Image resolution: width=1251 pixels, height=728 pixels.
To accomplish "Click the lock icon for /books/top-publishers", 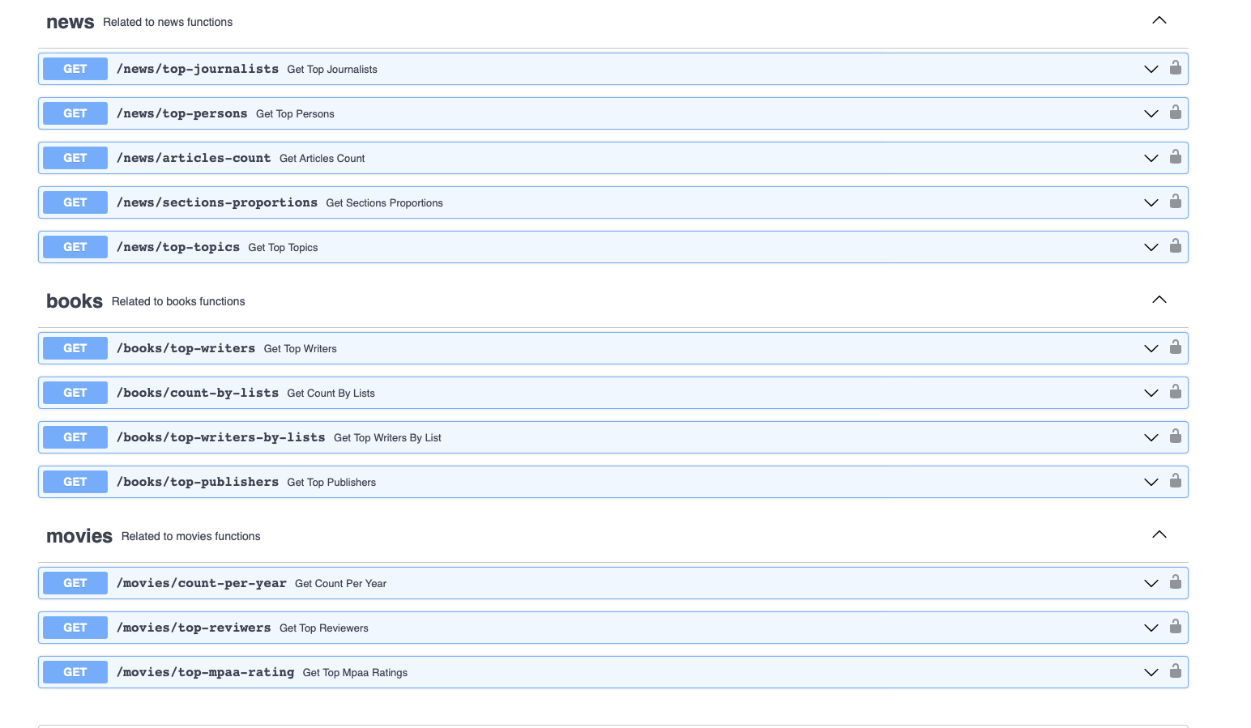I will tap(1175, 481).
